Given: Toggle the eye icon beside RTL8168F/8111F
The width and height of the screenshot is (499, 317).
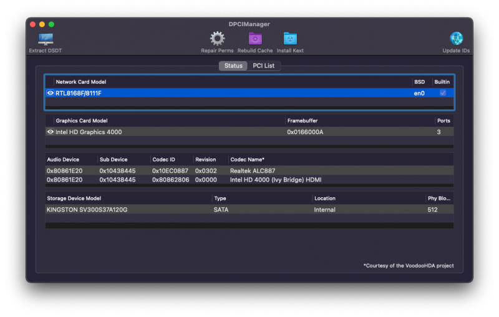Looking at the screenshot, I should (x=51, y=93).
